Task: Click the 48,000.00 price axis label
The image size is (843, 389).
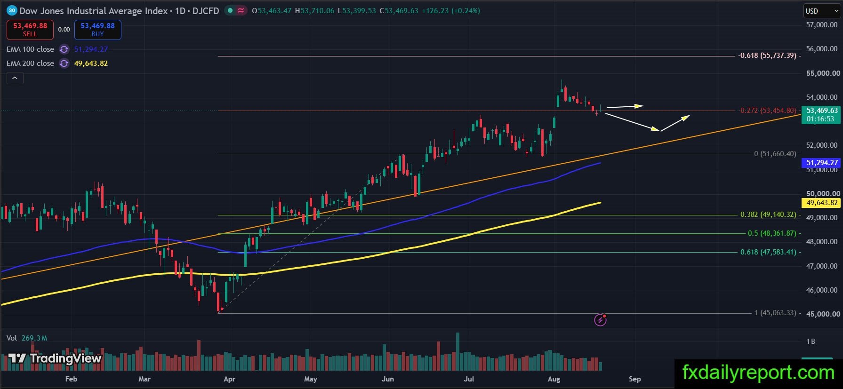Action: tap(822, 242)
